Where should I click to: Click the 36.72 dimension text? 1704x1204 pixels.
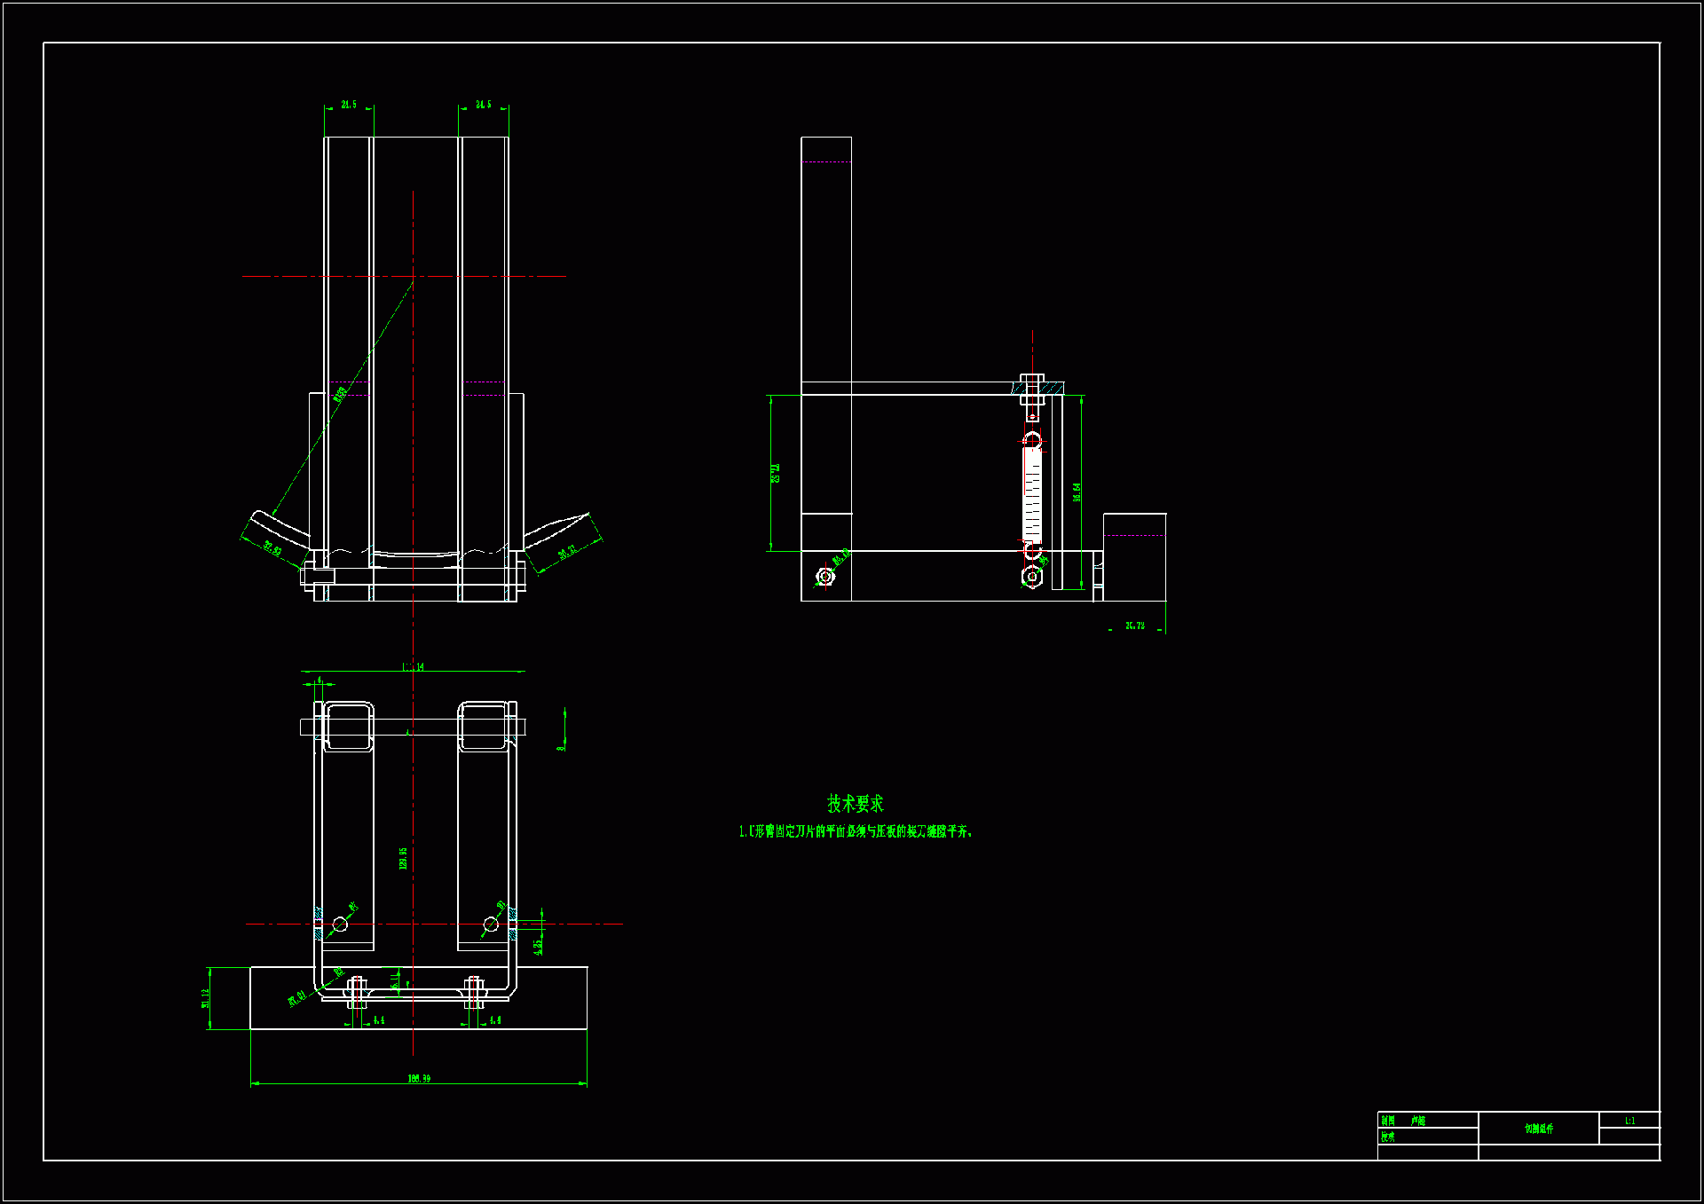tap(1134, 626)
